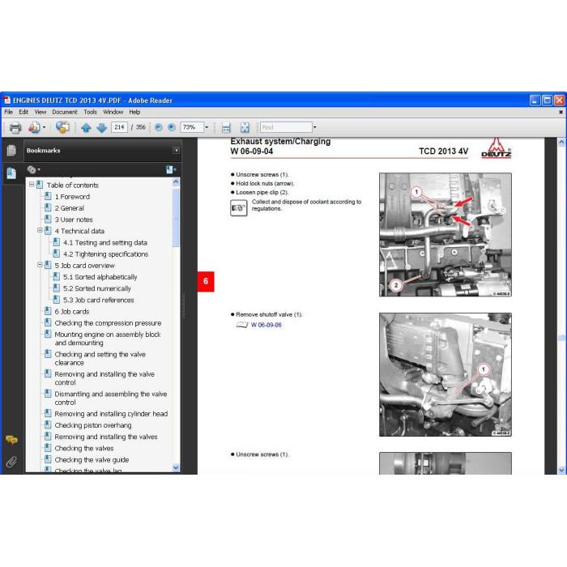Open bookmarks options gear menu
Viewport: 567px width, 567px height.
(x=33, y=169)
